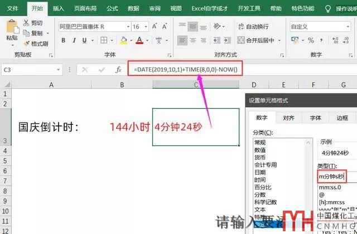Cancel the formula bar entry (X)

(85, 70)
